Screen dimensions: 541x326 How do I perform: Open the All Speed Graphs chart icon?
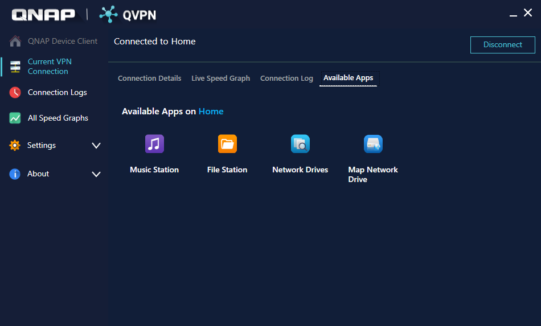[x=15, y=118]
